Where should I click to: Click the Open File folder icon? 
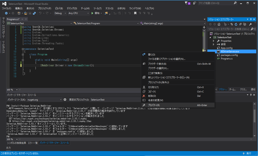click(x=26, y=13)
